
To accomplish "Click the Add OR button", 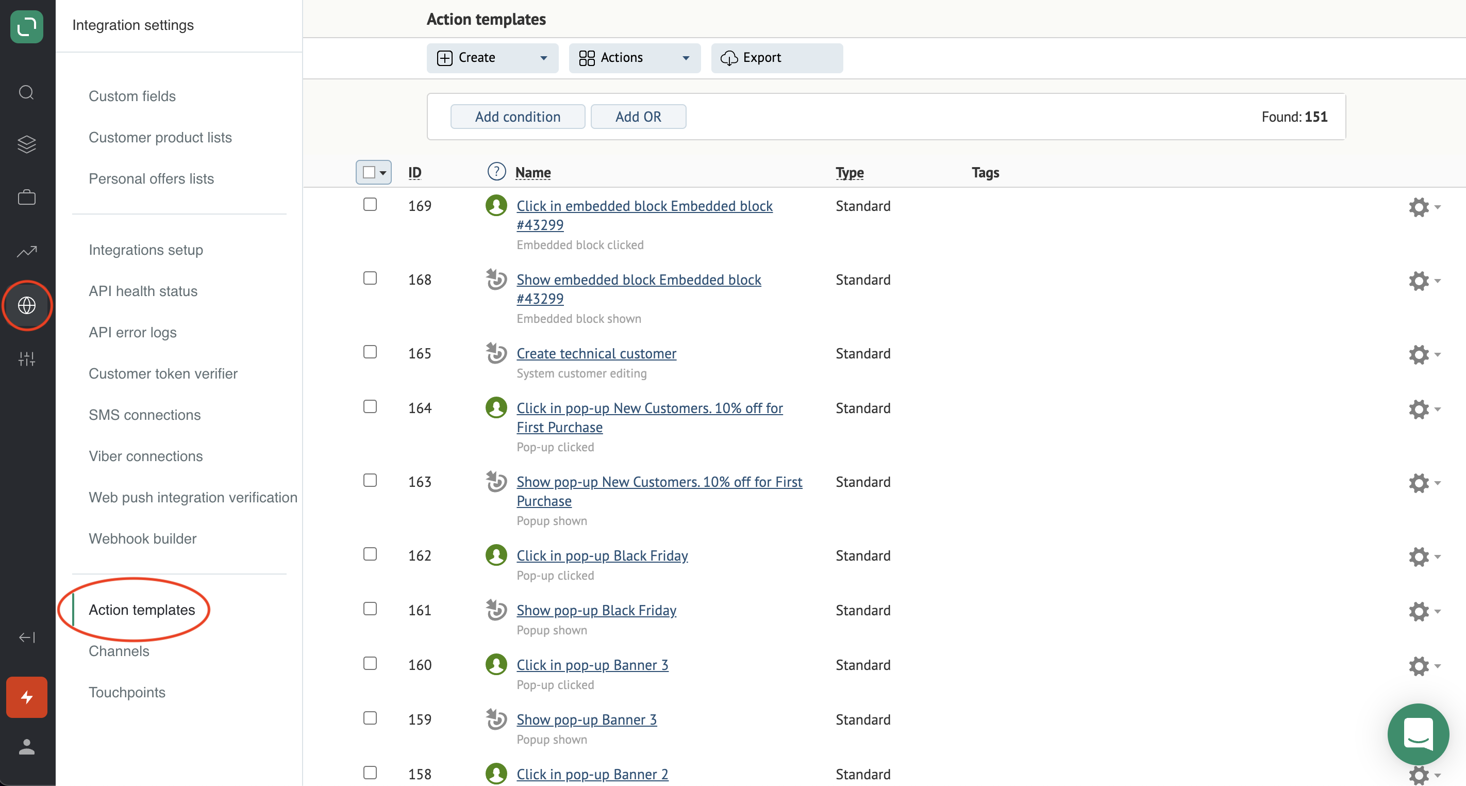I will click(639, 117).
